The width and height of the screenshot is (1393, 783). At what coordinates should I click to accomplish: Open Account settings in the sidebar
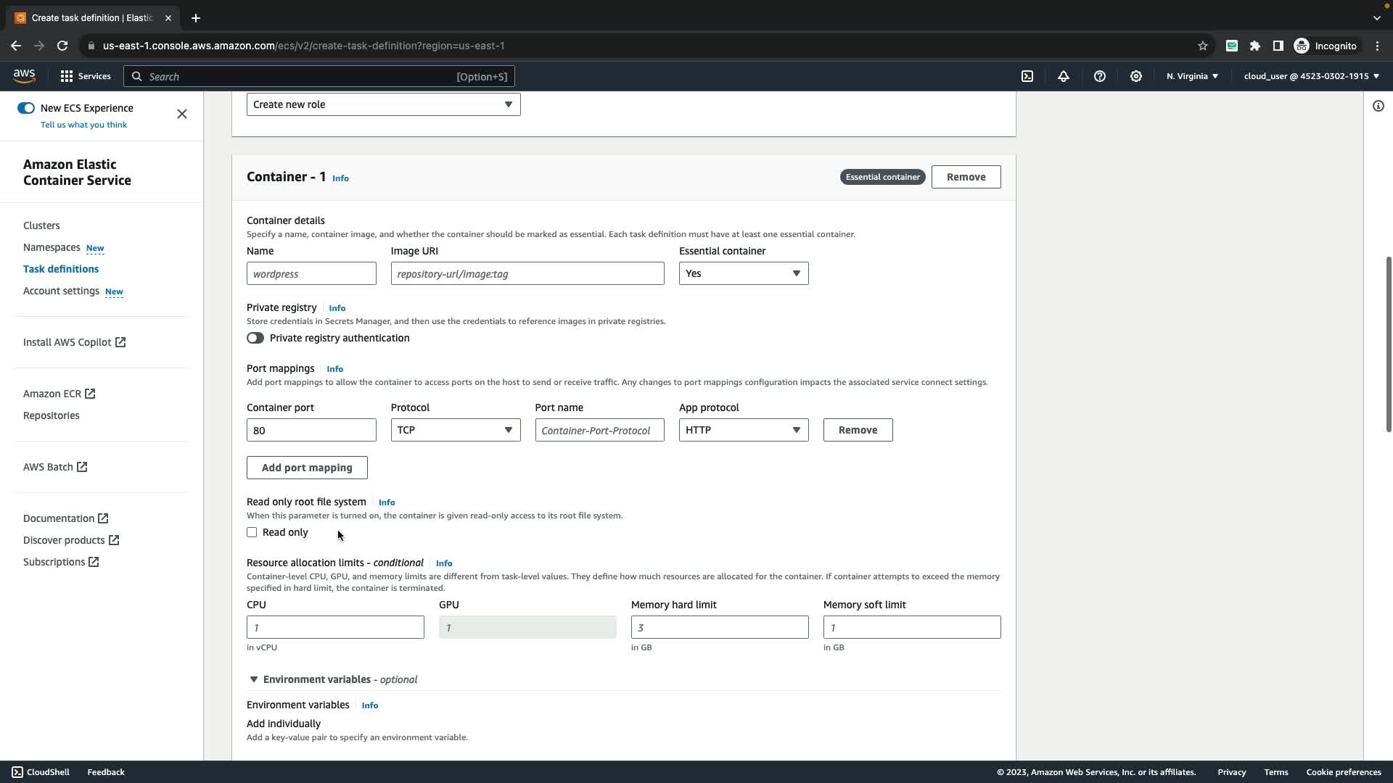pos(61,291)
